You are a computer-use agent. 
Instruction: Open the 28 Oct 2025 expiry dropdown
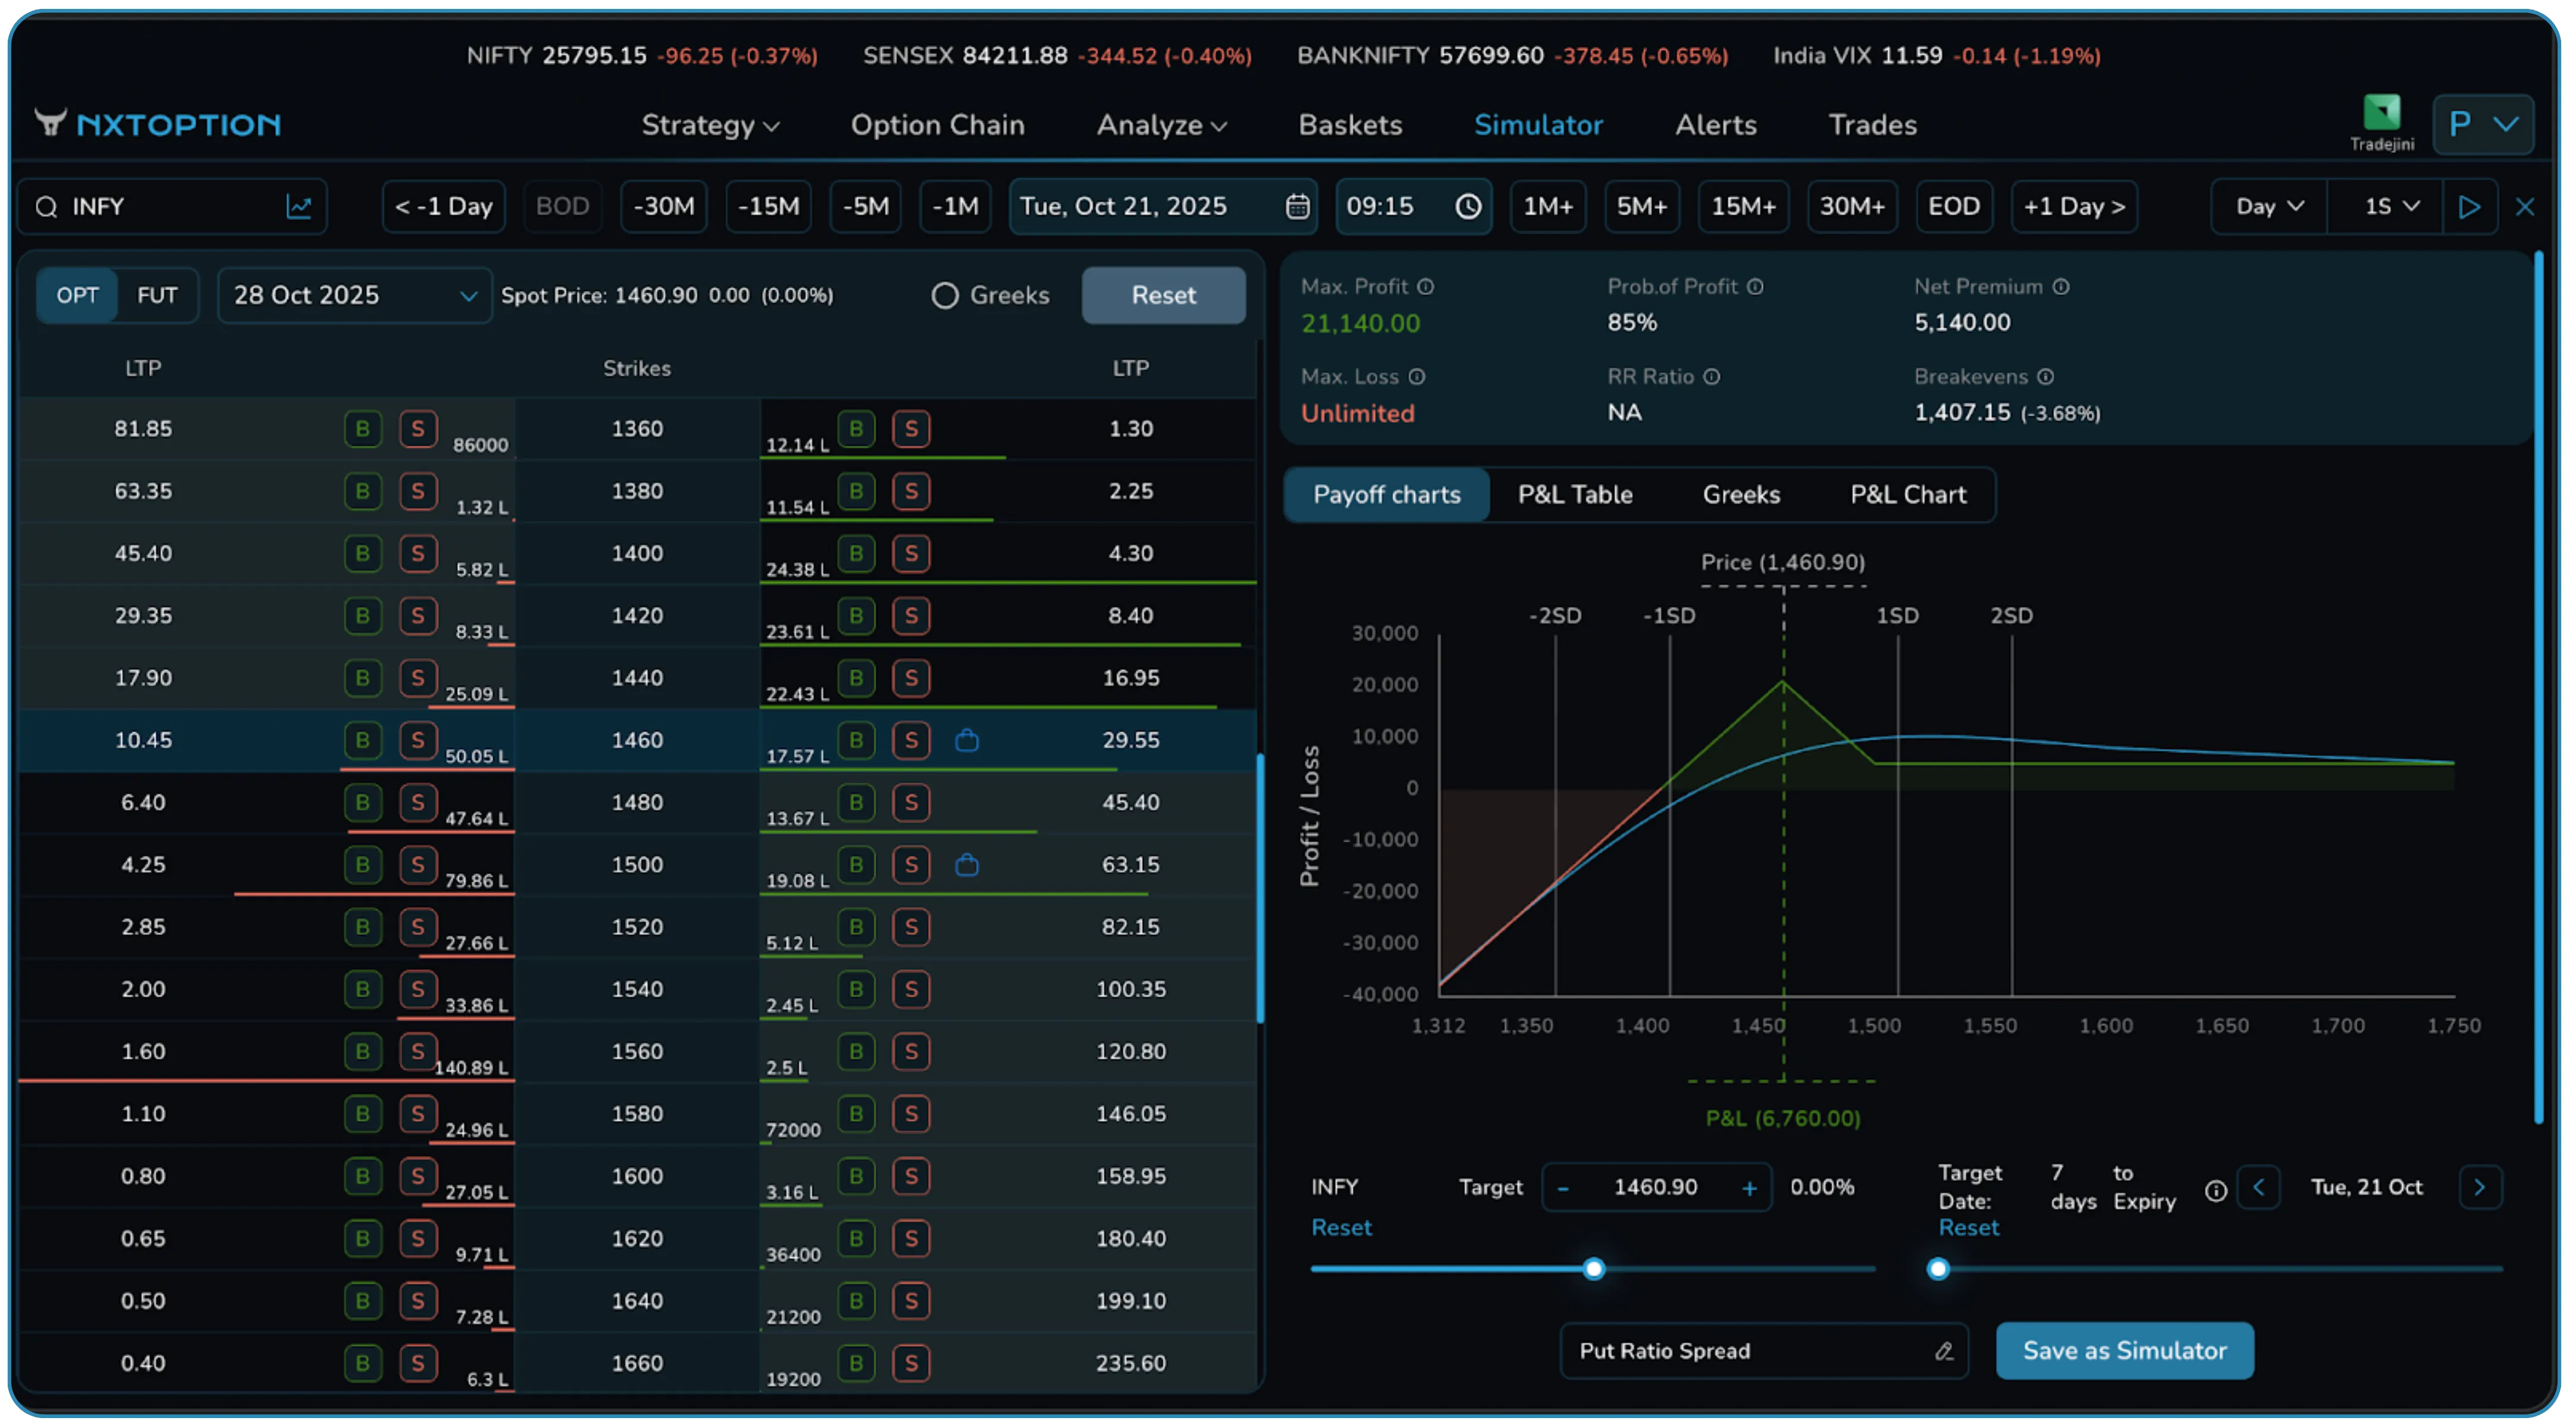coord(354,295)
